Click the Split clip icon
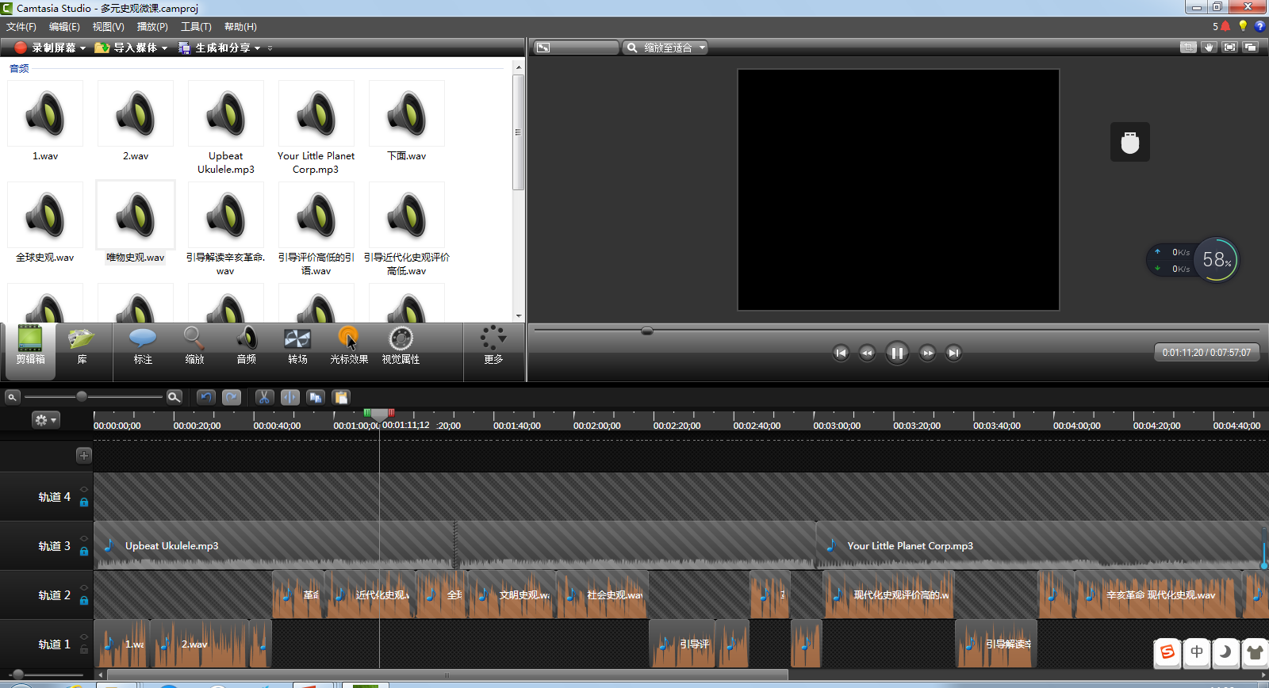1269x688 pixels. [x=290, y=397]
